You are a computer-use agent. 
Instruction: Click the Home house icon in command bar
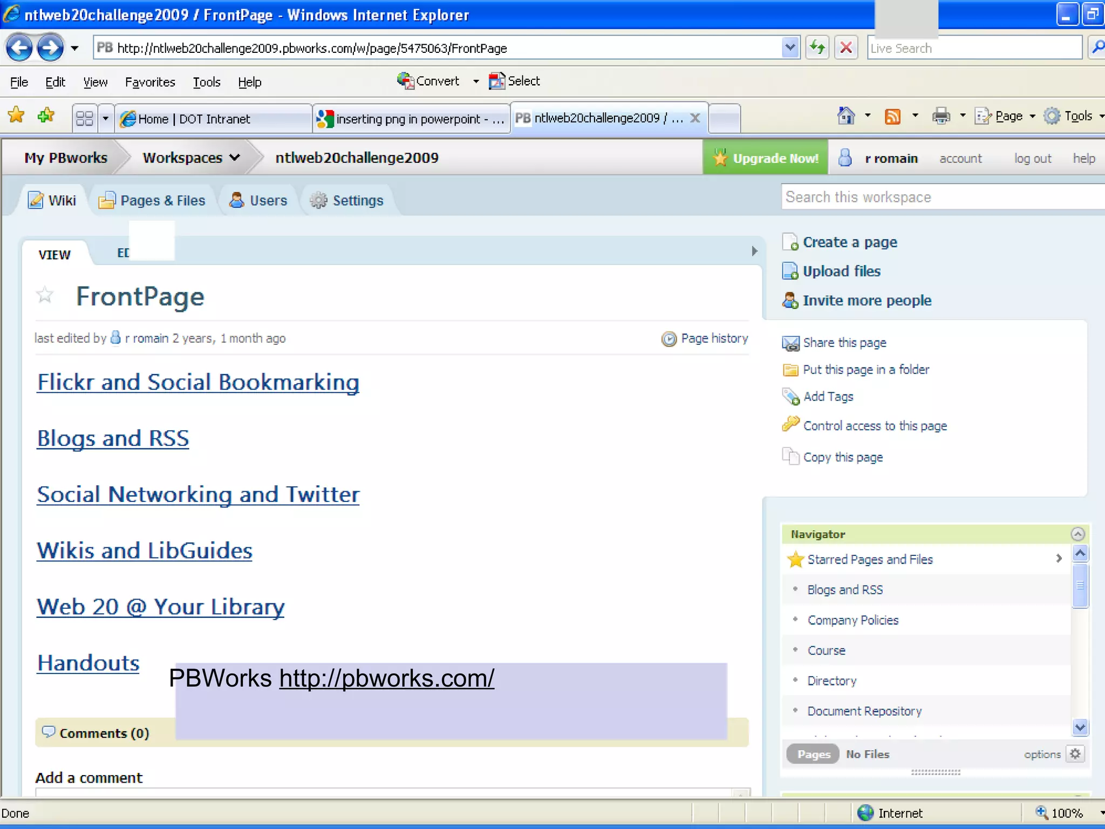[x=846, y=115]
